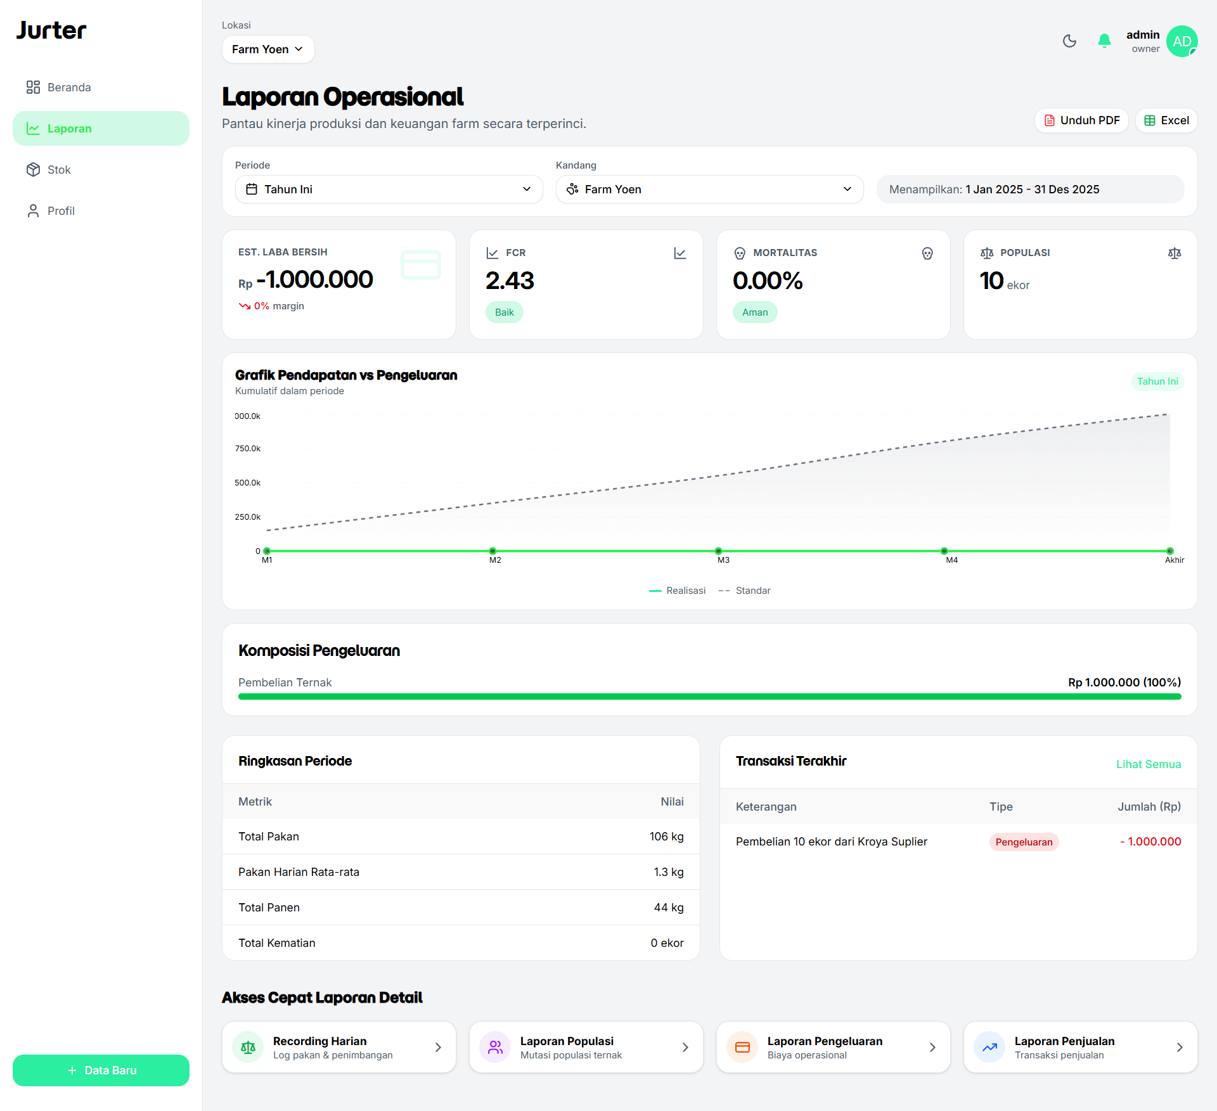Click the Laporan Pengeluaran card icon
Screen dimensions: 1217x1111
(x=742, y=1047)
